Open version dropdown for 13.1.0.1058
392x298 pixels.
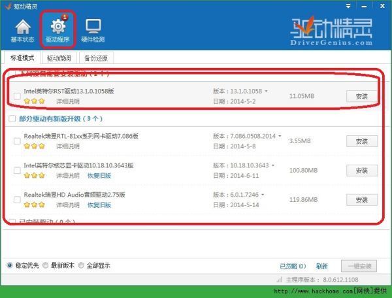tap(266, 91)
